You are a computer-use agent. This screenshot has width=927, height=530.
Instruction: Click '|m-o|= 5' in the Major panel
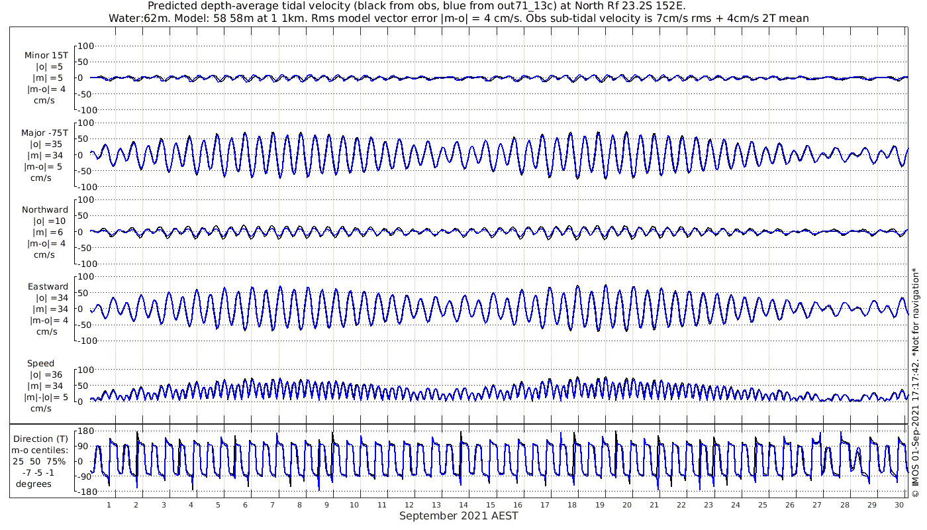44,167
